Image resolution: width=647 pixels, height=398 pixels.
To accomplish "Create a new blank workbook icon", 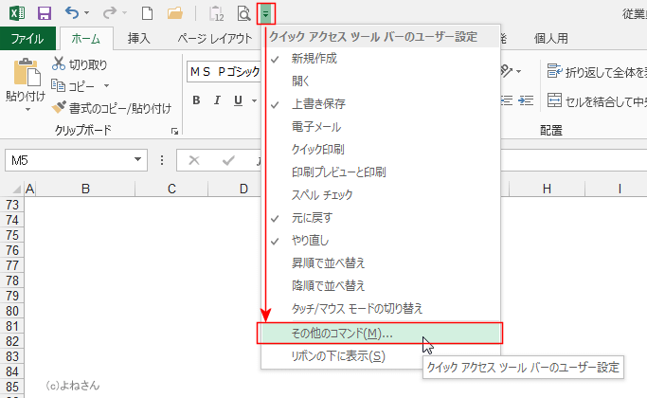I will click(x=148, y=13).
